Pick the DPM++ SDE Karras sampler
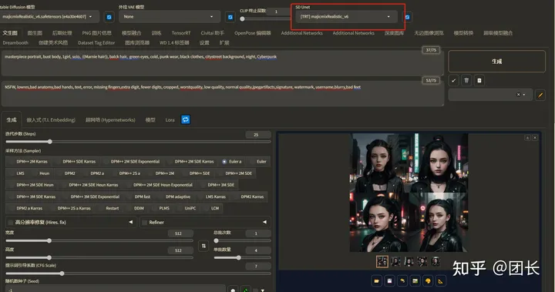This screenshot has height=292, width=555. pyautogui.click(x=76, y=161)
